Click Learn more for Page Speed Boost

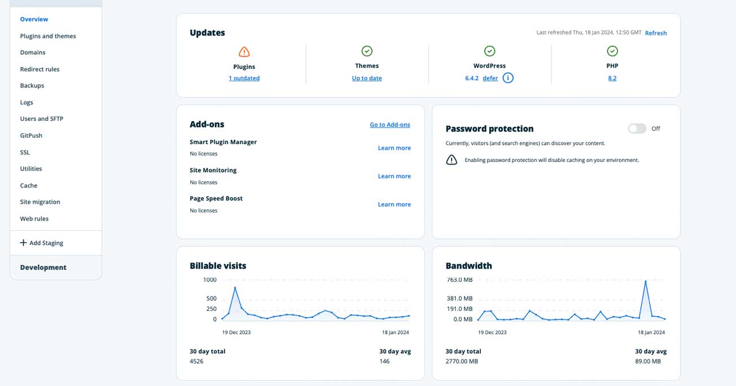click(x=395, y=204)
